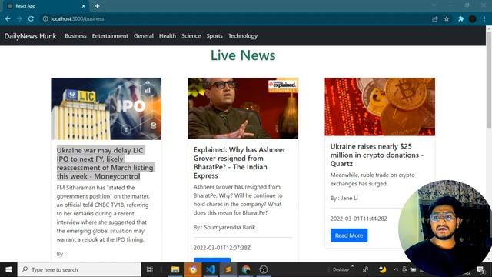Click the taskbar search box
492x277 pixels.
[x=79, y=269]
